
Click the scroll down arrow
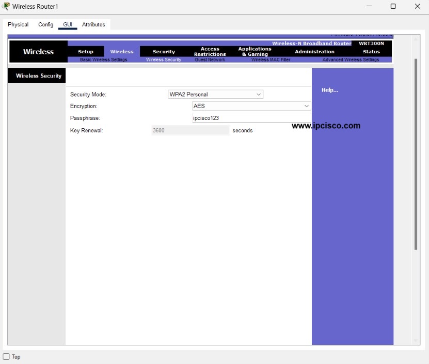pyautogui.click(x=416, y=341)
